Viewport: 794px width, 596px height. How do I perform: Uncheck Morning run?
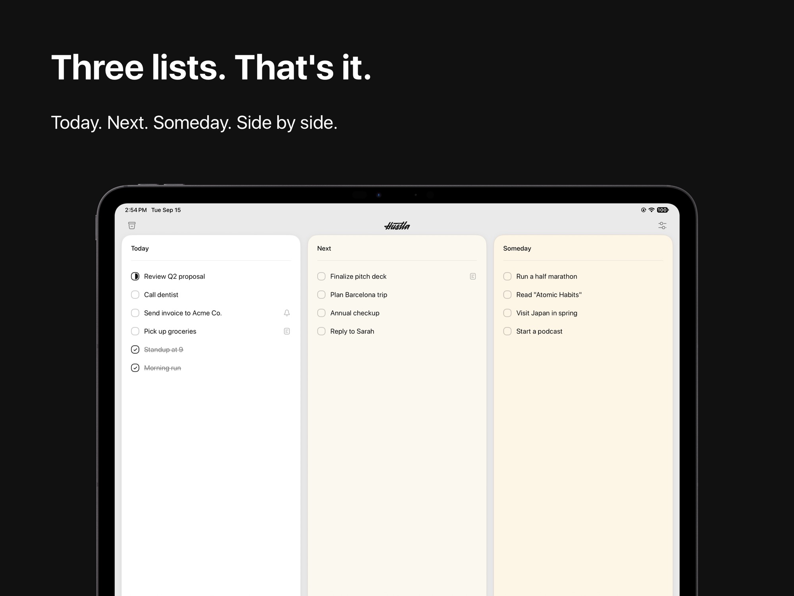click(x=135, y=368)
